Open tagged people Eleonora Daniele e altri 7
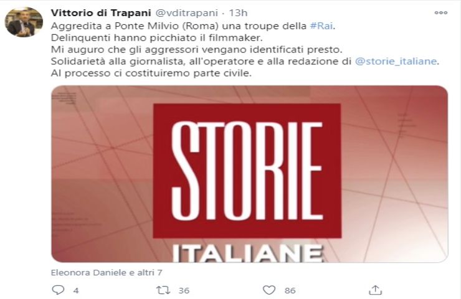This screenshot has width=461, height=299. pyautogui.click(x=107, y=273)
